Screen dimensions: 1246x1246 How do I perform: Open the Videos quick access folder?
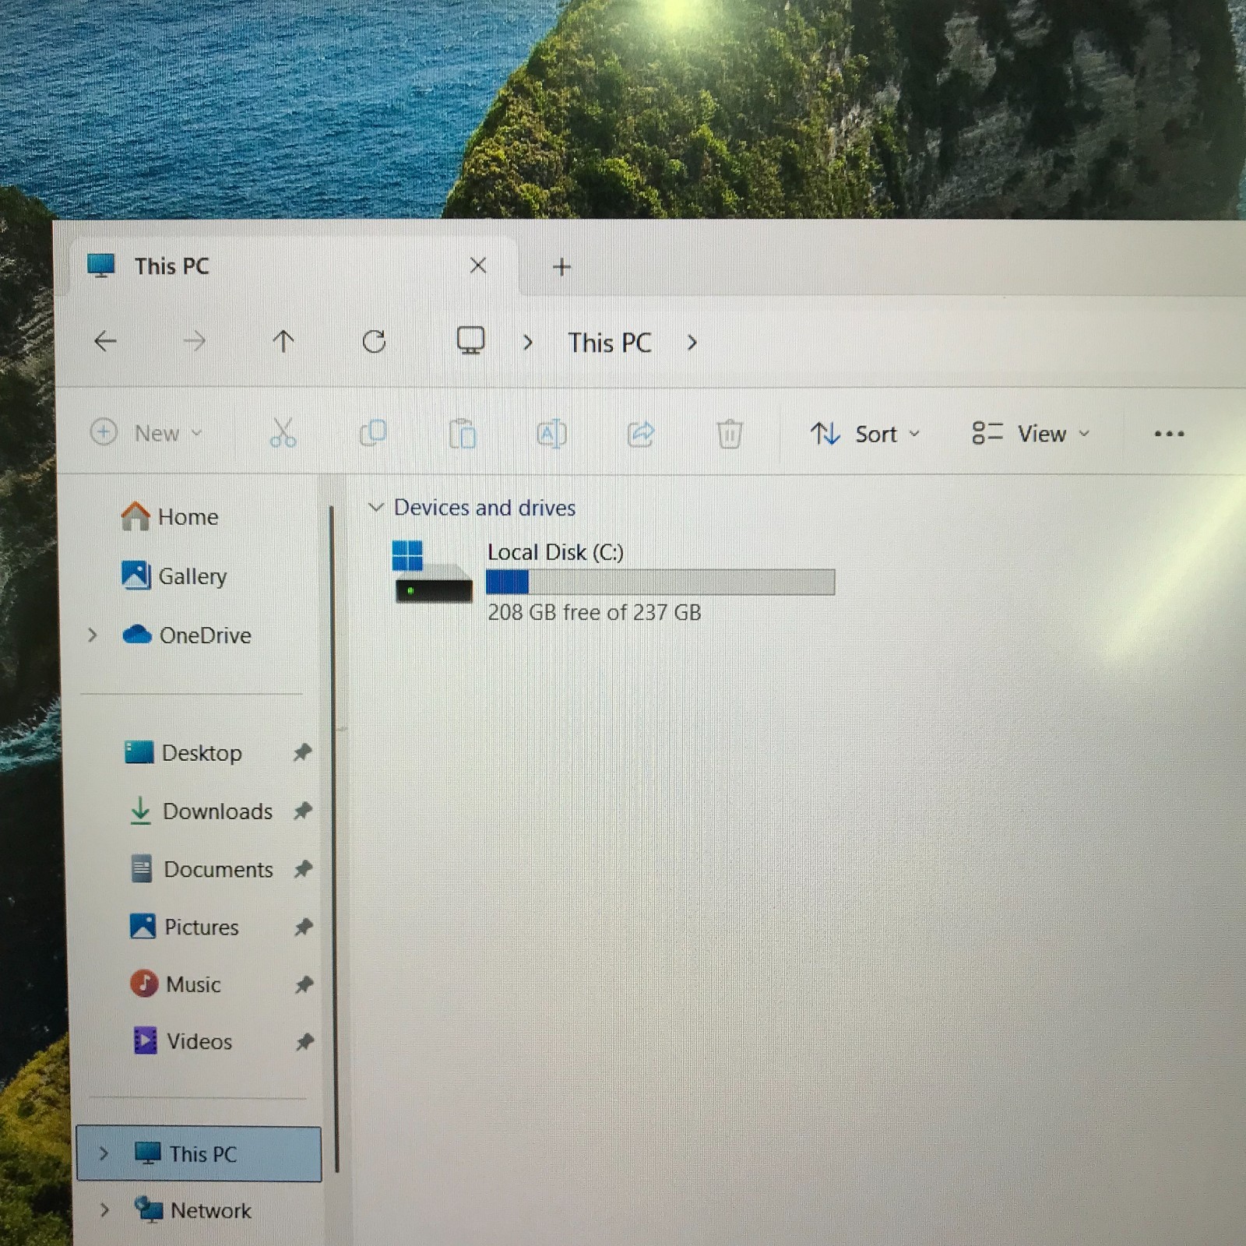[x=183, y=1041]
